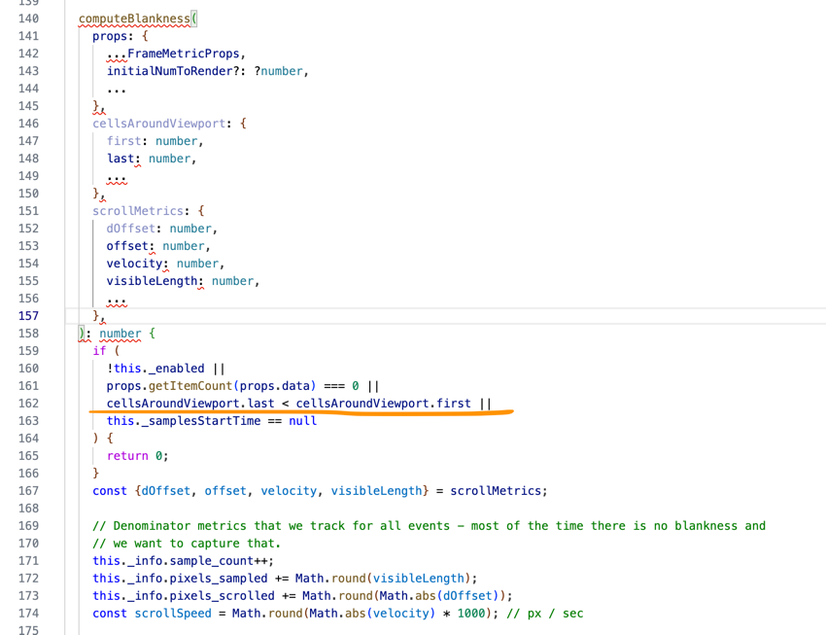The width and height of the screenshot is (826, 635).
Task: Click the computeBlankness function name
Action: click(134, 19)
